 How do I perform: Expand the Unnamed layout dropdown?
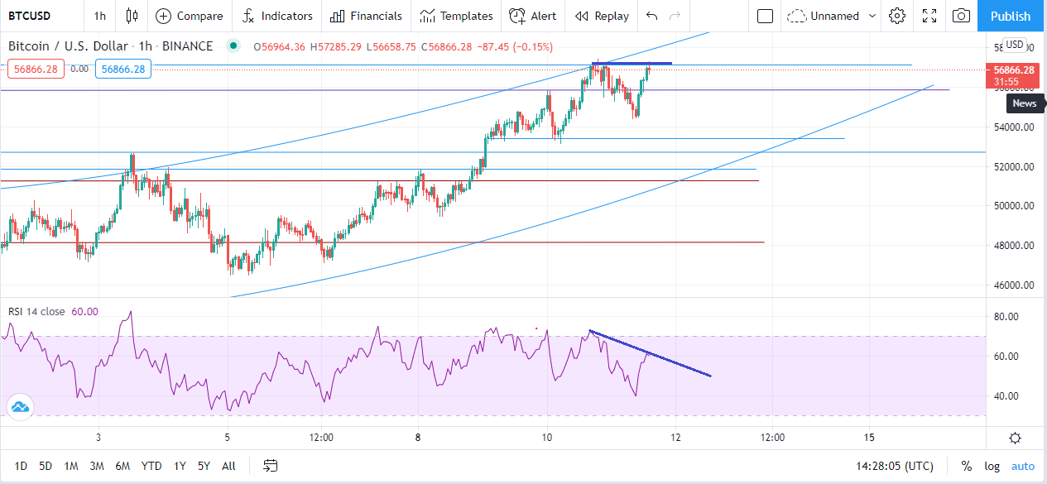click(832, 16)
